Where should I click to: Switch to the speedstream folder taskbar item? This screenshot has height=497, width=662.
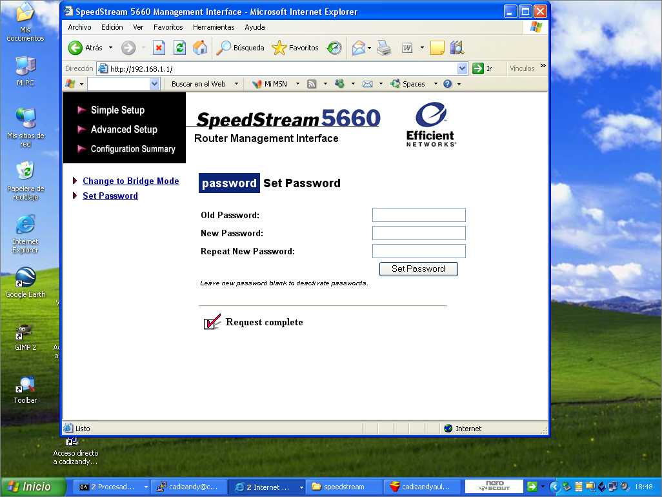click(343, 487)
